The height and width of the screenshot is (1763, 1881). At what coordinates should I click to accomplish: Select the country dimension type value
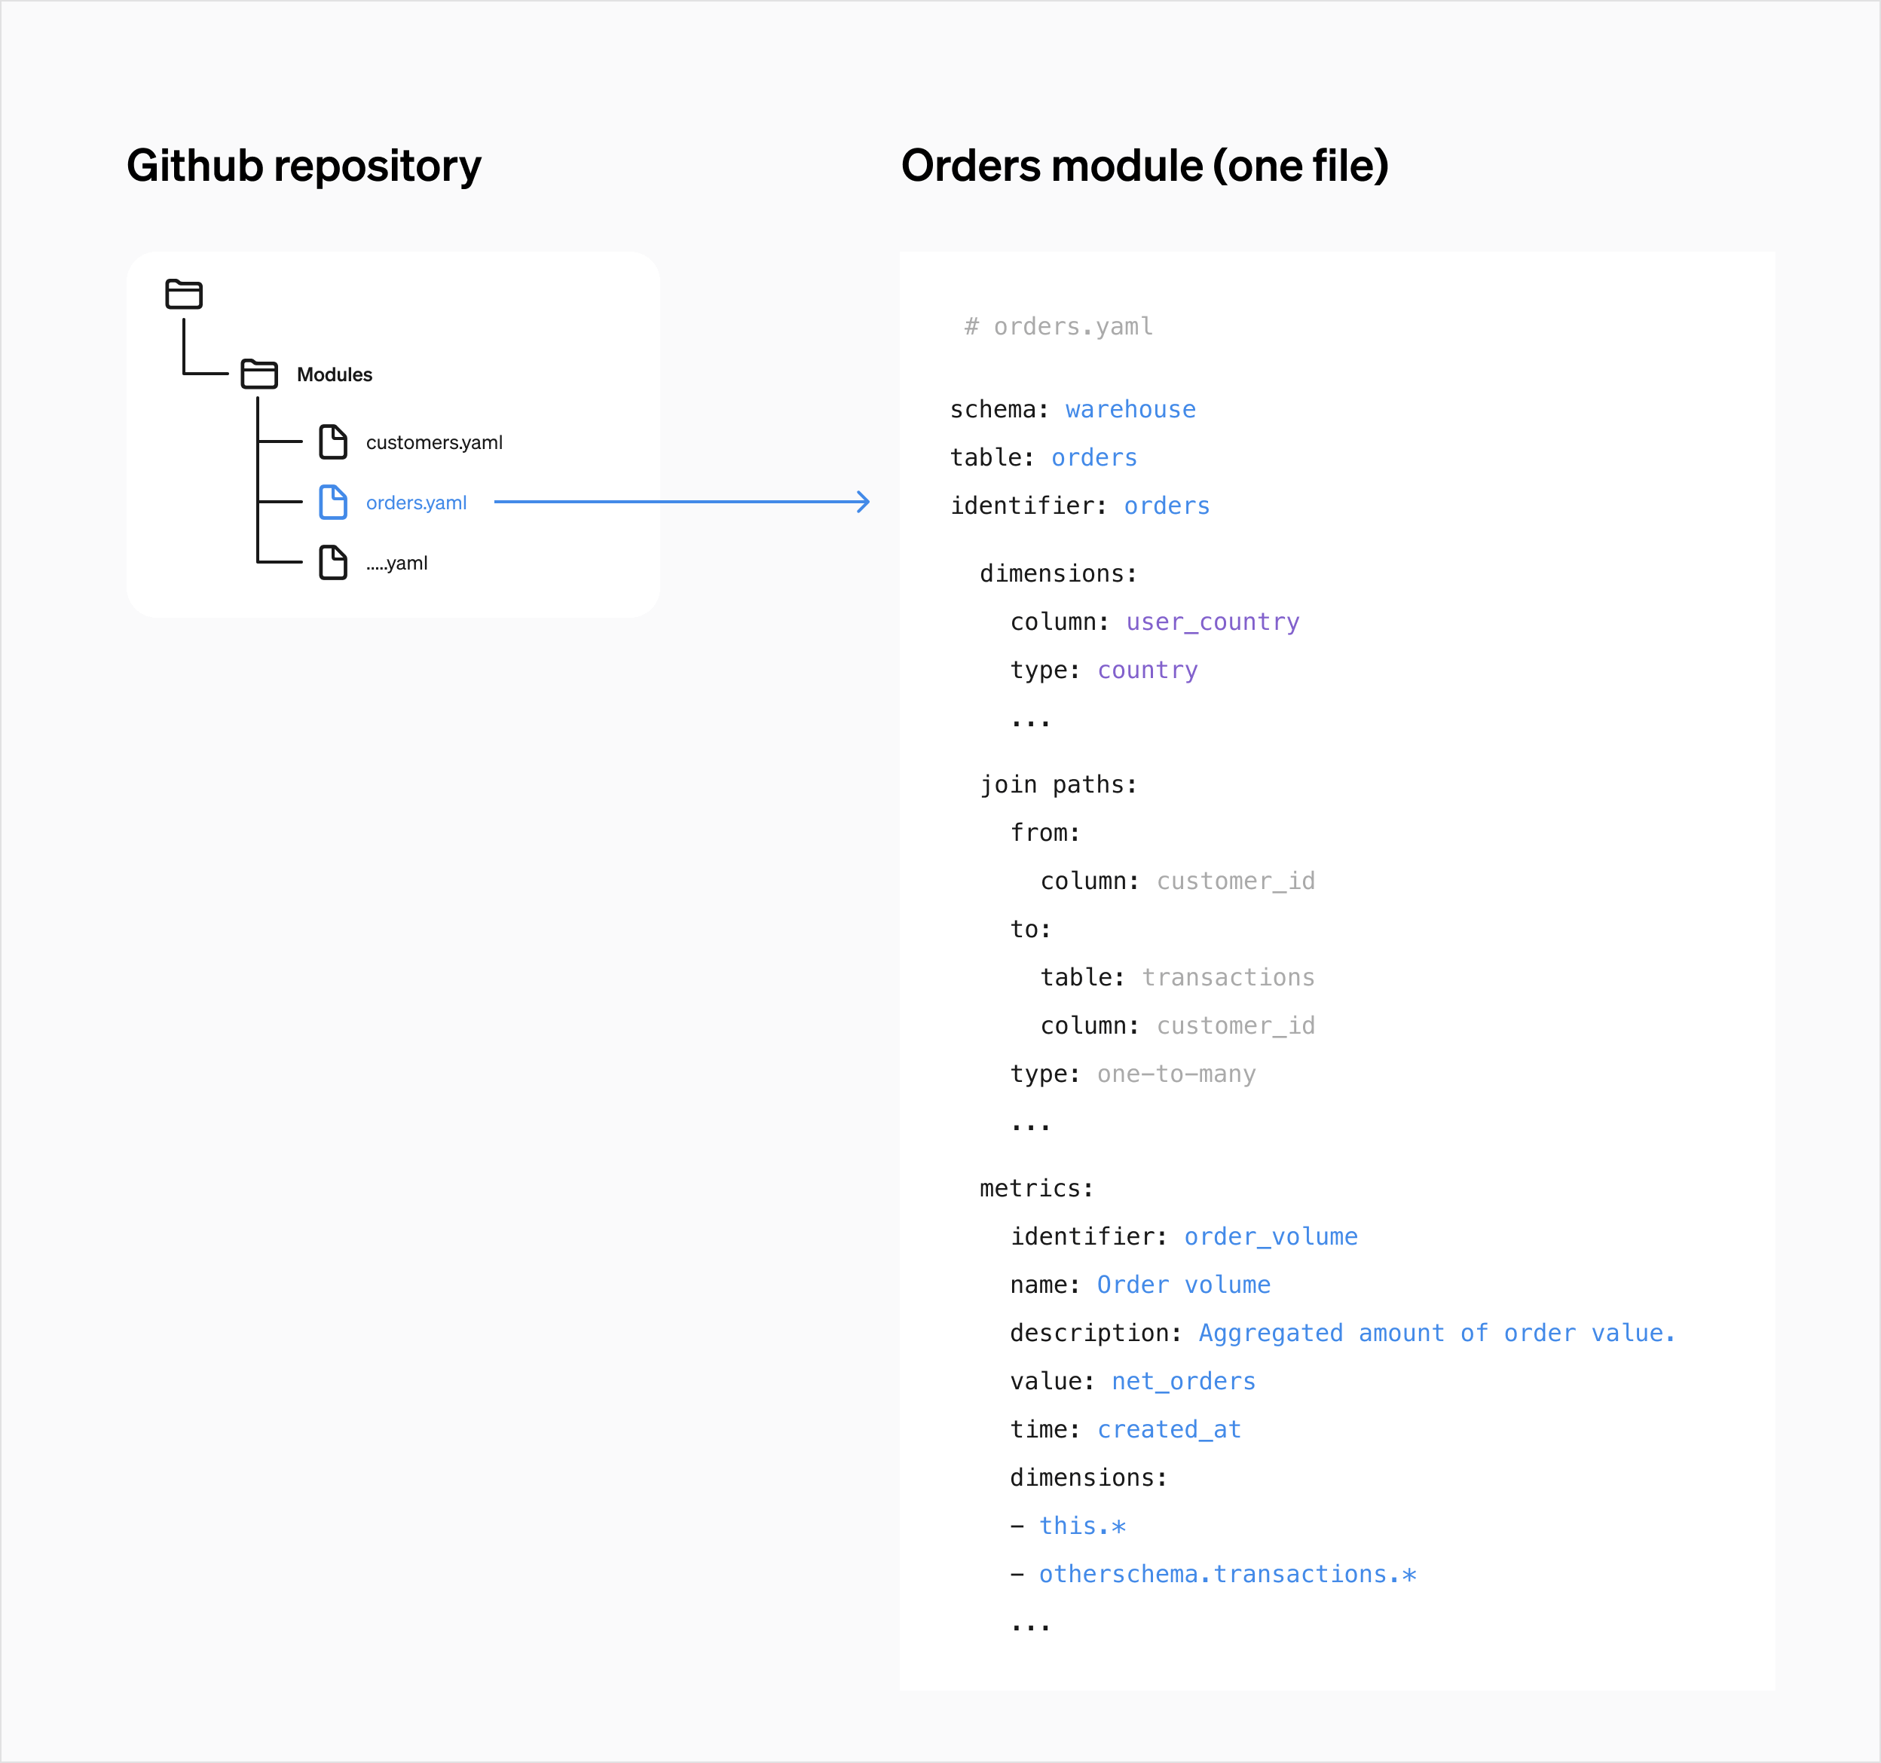(x=1147, y=670)
